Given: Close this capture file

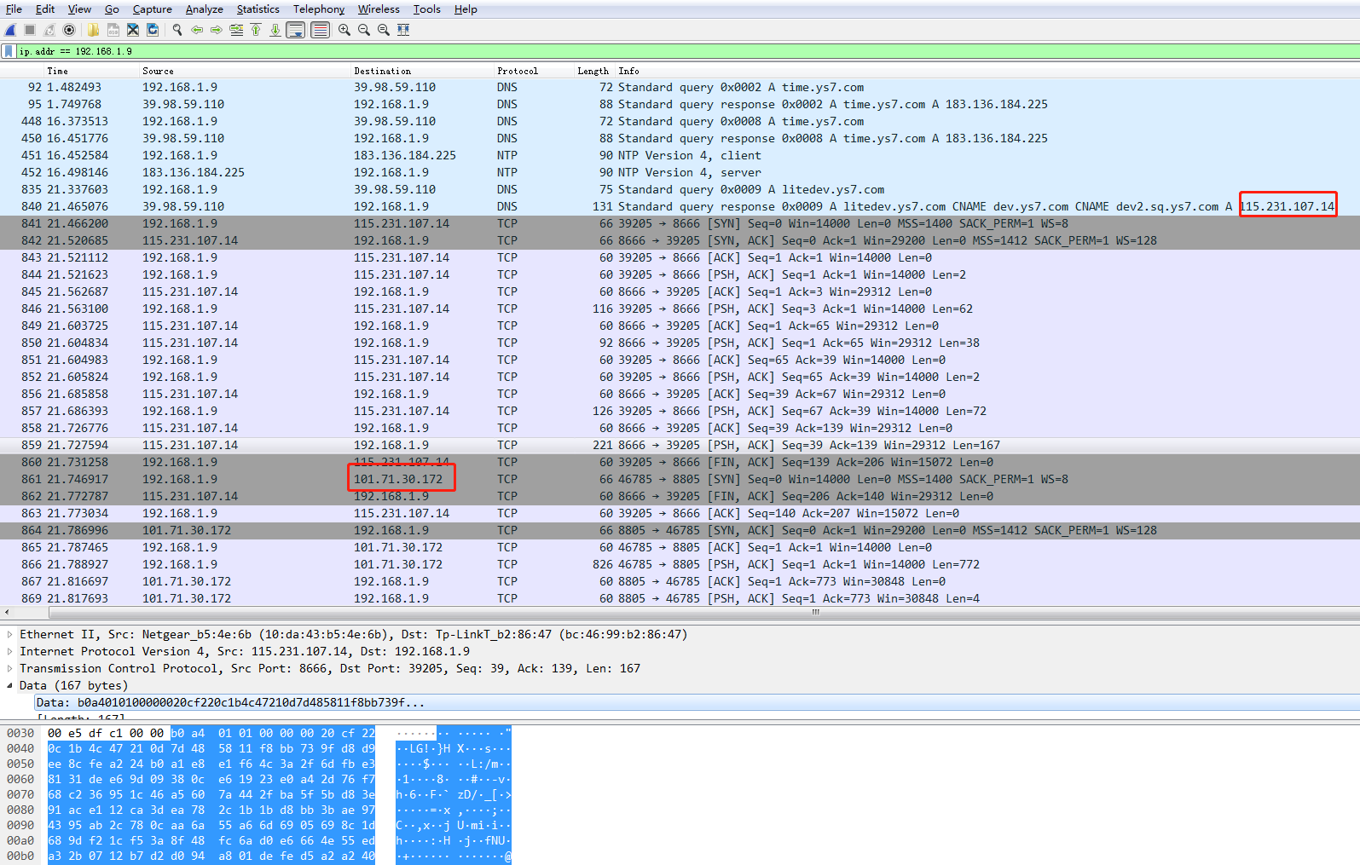Looking at the screenshot, I should (x=133, y=30).
